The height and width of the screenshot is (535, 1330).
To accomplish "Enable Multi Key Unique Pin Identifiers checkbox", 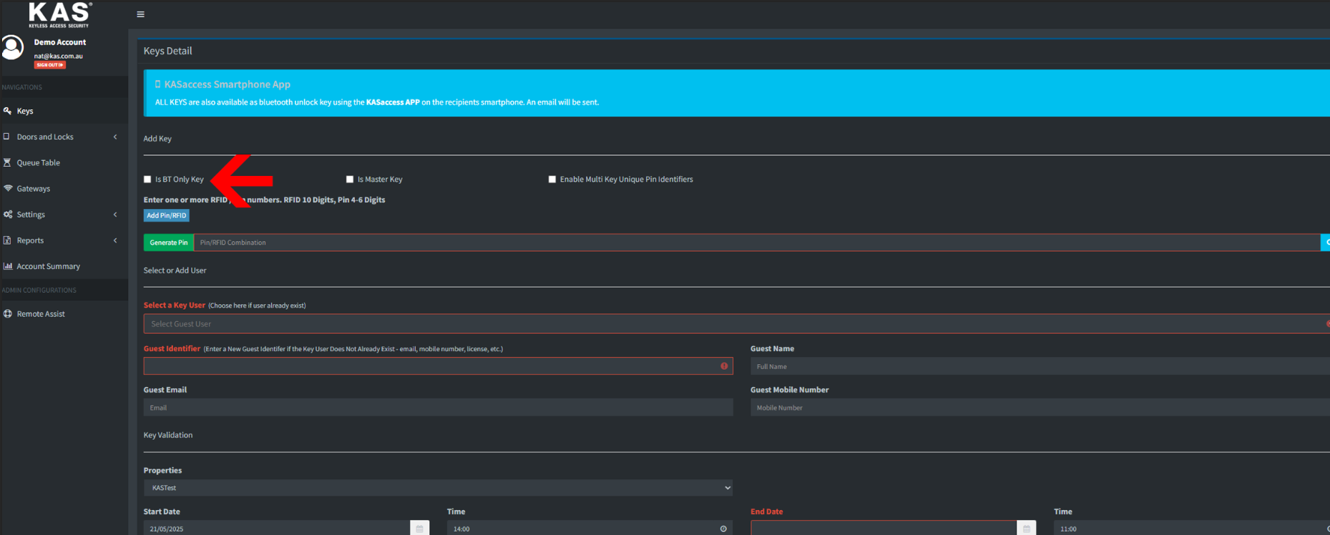I will 552,180.
